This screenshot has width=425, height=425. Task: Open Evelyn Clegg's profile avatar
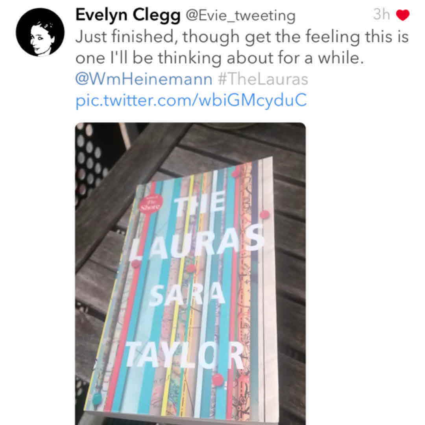(40, 32)
